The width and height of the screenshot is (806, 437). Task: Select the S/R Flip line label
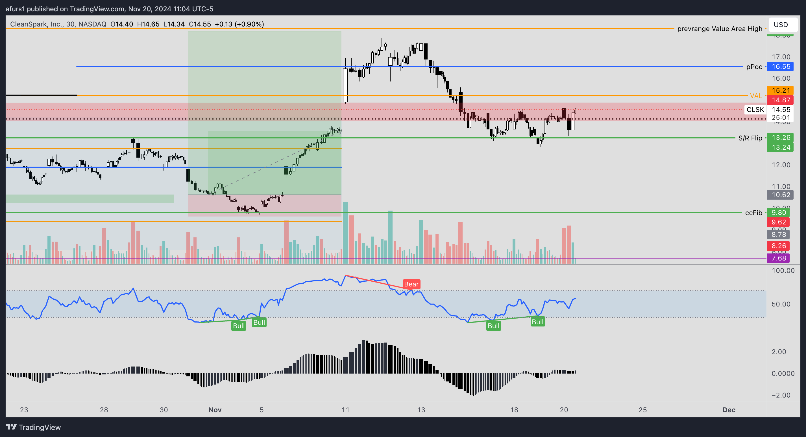[750, 138]
